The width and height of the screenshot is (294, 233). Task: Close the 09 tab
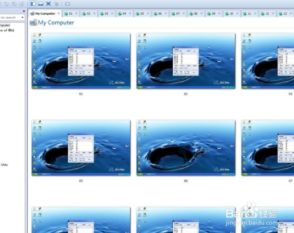pyautogui.click(x=220, y=13)
